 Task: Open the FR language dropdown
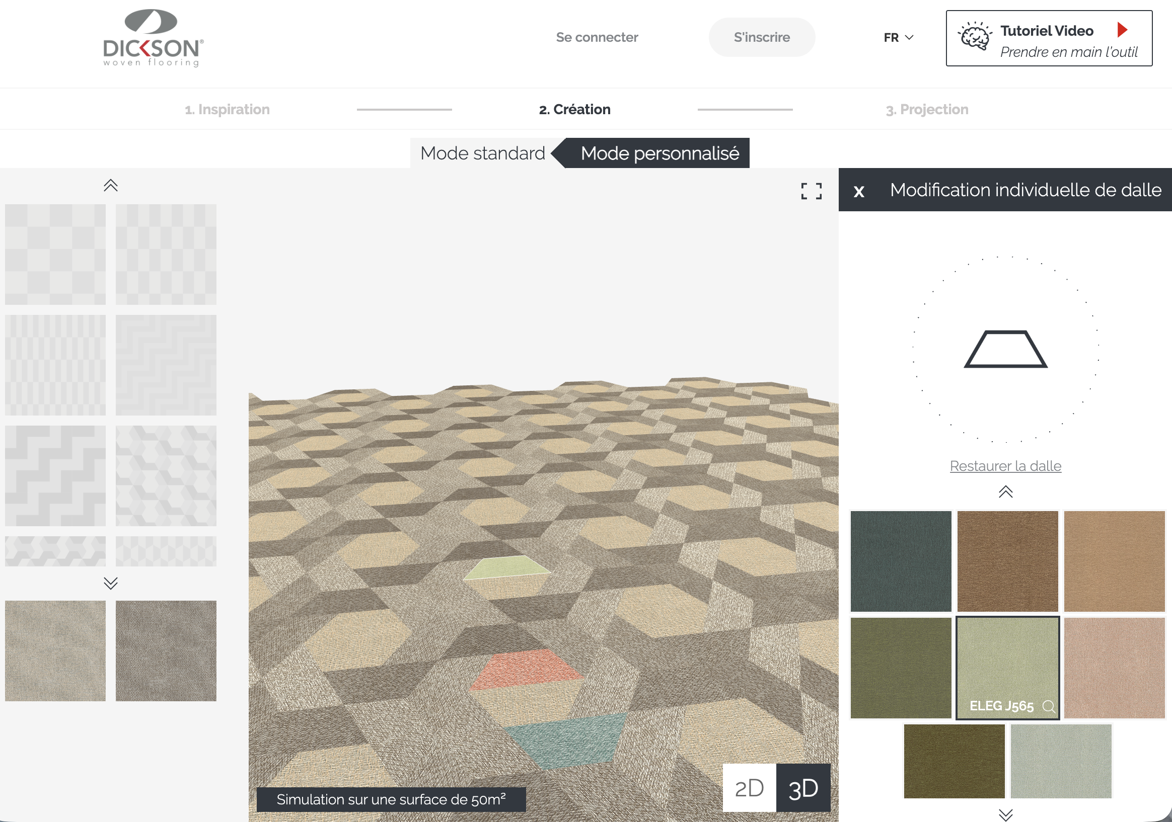tap(898, 37)
